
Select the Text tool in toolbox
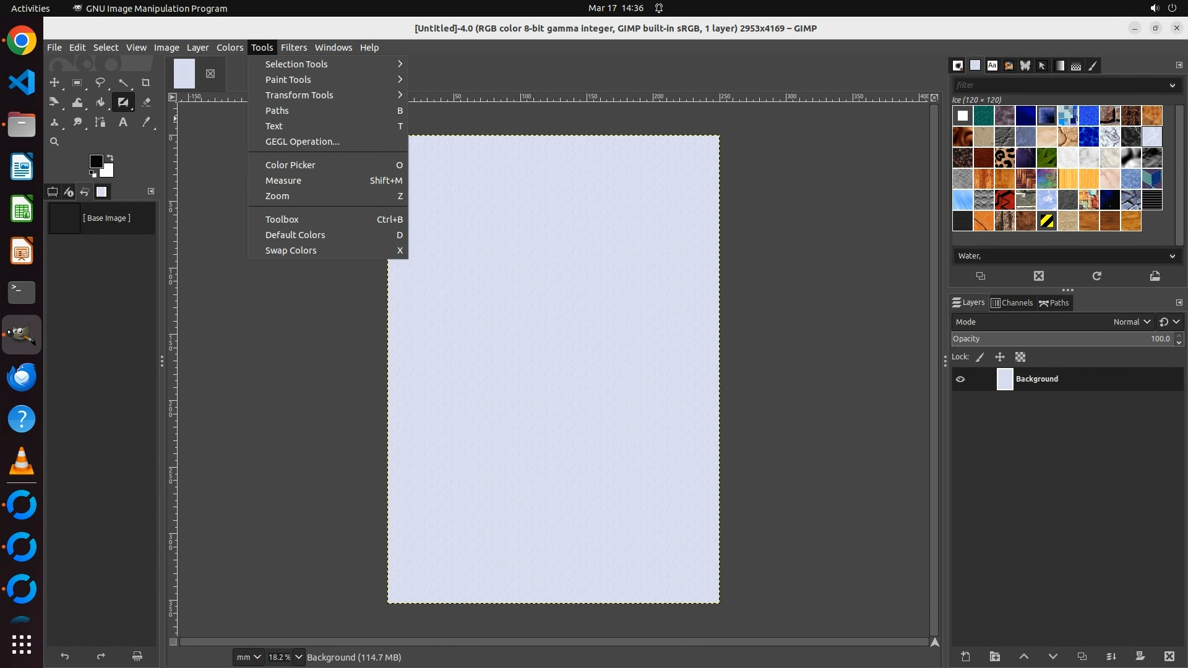[x=123, y=122]
